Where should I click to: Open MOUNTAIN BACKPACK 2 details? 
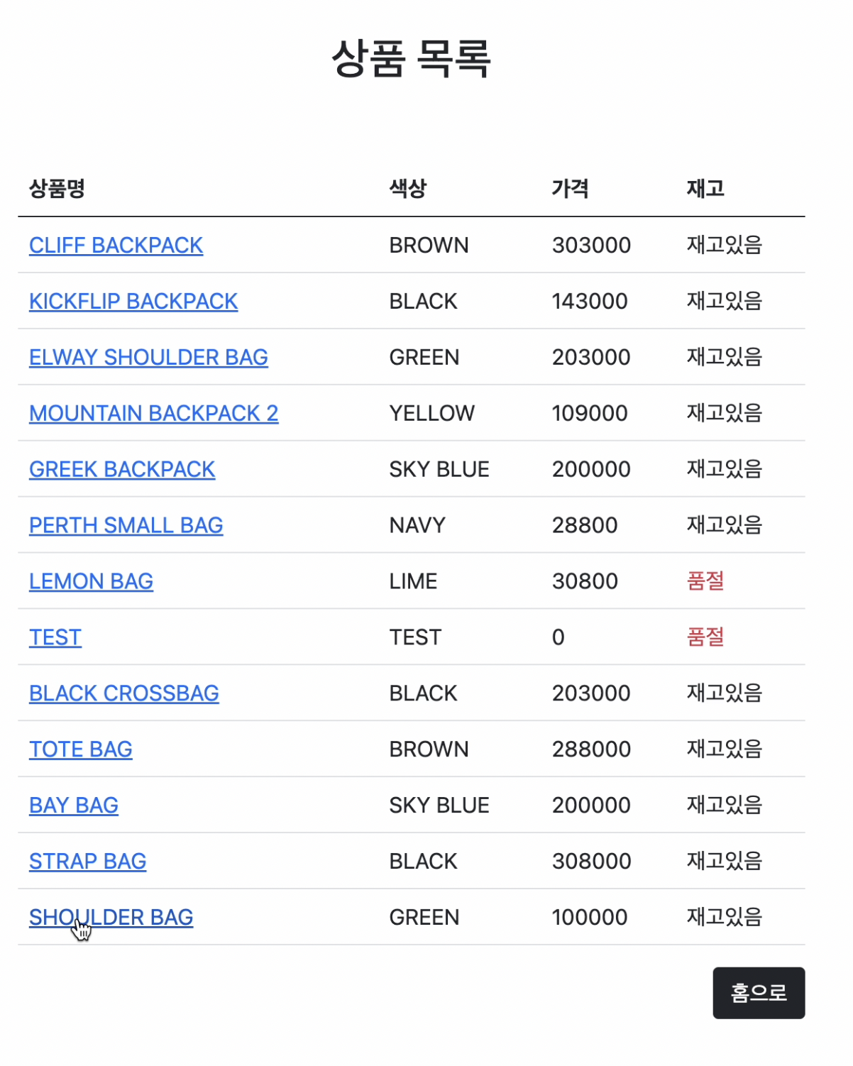click(153, 413)
